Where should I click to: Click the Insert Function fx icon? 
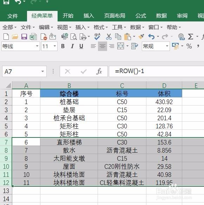point(99,71)
